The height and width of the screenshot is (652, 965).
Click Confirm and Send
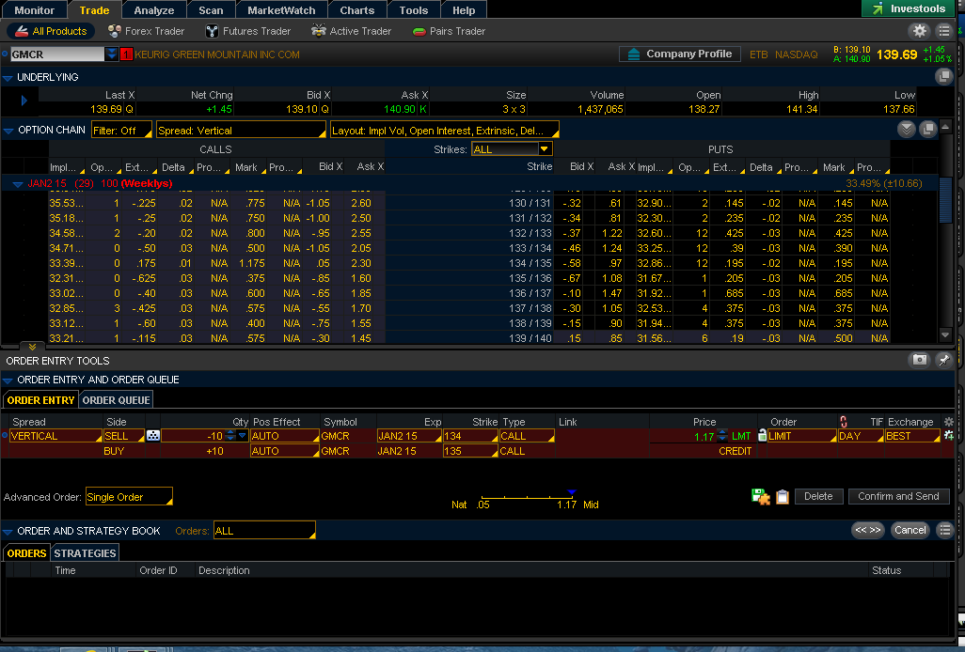point(898,496)
